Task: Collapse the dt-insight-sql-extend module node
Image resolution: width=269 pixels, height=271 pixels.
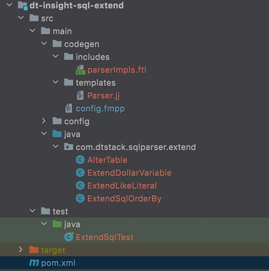Action: pyautogui.click(x=9, y=5)
